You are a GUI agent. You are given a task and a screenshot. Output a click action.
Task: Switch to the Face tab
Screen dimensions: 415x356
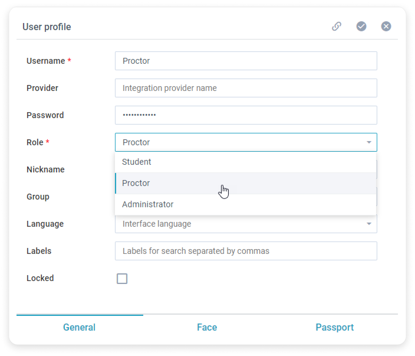pyautogui.click(x=207, y=327)
